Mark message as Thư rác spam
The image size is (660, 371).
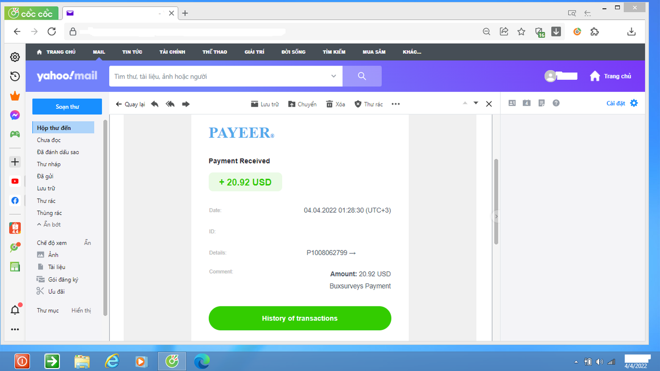pos(368,104)
